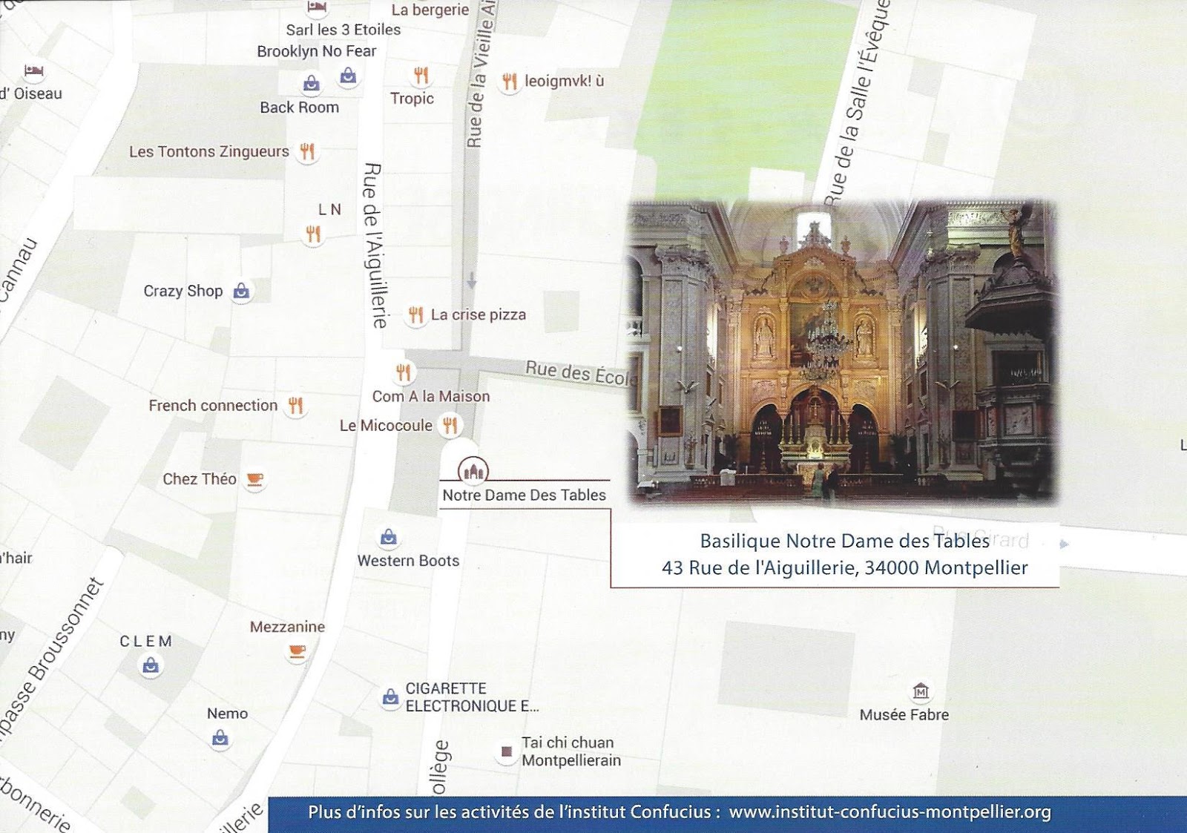Open the 'Le Micocoule' label

coord(386,425)
